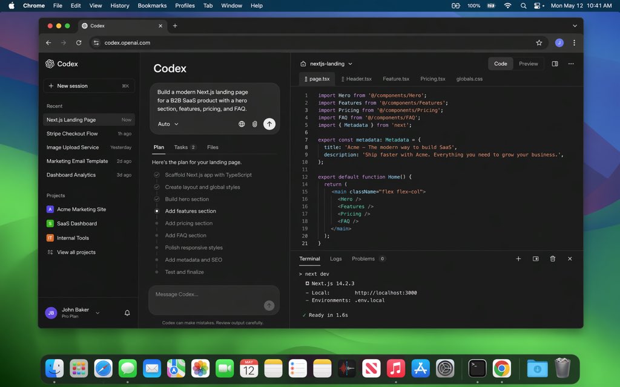
Task: Switch to Code view
Action: (x=501, y=63)
